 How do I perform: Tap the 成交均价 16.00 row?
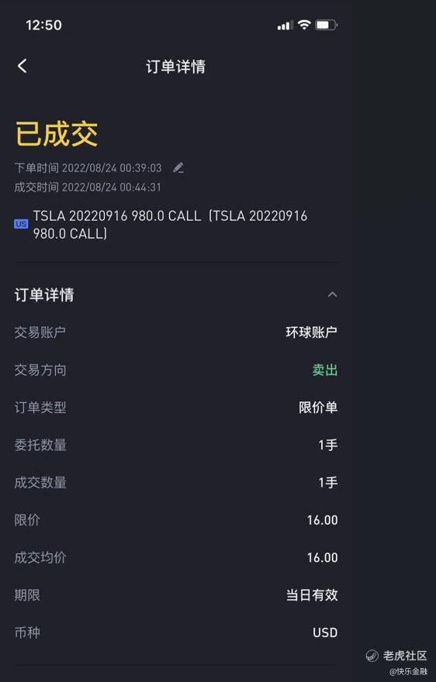coord(176,557)
